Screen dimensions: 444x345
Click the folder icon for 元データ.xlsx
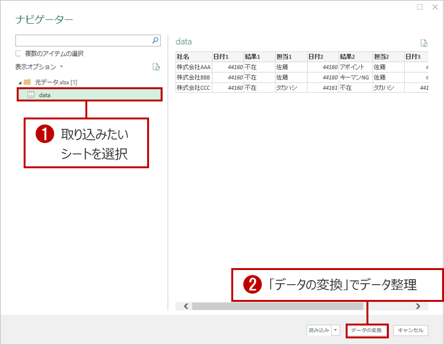point(27,82)
